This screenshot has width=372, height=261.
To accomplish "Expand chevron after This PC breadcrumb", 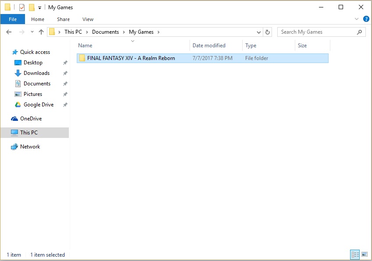I will pyautogui.click(x=87, y=32).
